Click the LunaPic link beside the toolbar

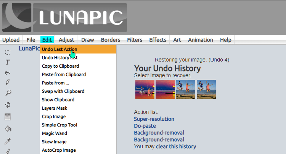(x=29, y=49)
